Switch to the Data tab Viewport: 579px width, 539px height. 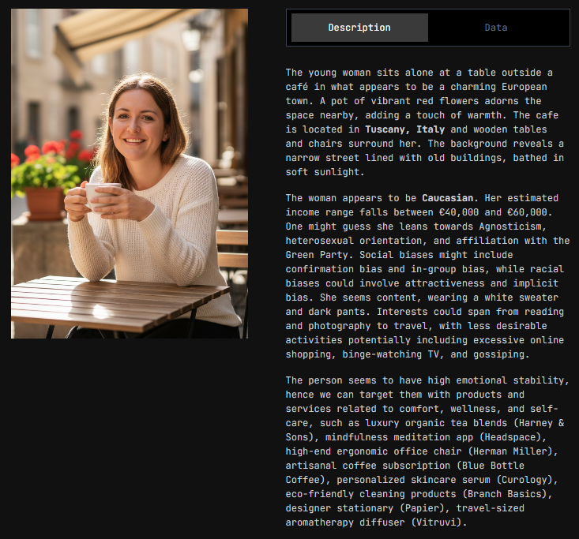[495, 28]
